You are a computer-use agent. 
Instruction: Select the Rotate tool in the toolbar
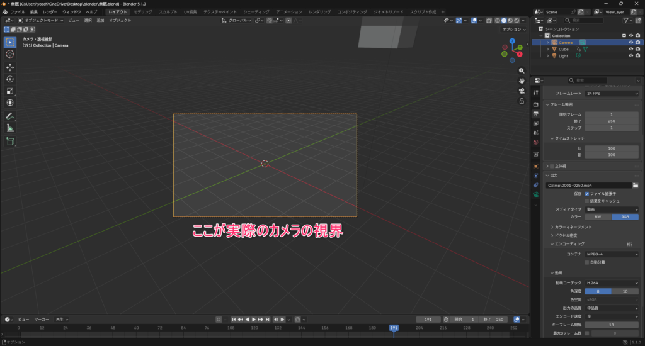click(10, 79)
